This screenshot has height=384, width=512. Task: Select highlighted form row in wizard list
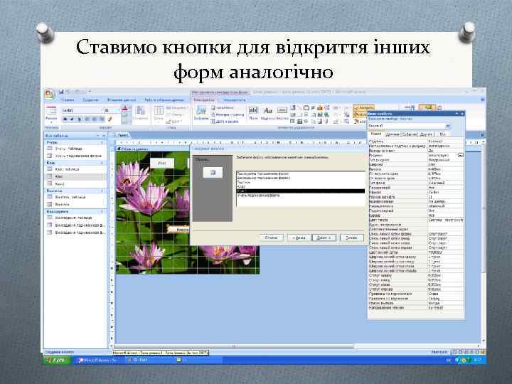(x=300, y=191)
